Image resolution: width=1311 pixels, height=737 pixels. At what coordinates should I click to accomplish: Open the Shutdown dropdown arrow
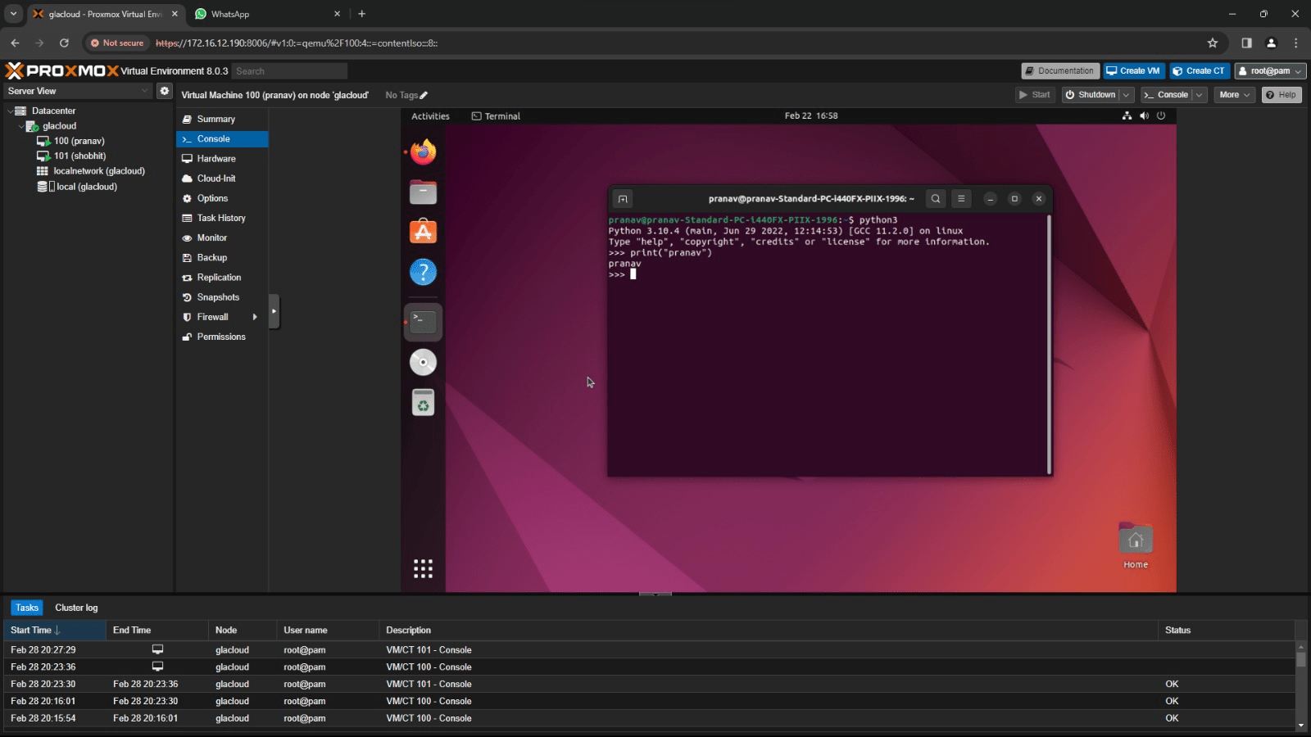1126,95
